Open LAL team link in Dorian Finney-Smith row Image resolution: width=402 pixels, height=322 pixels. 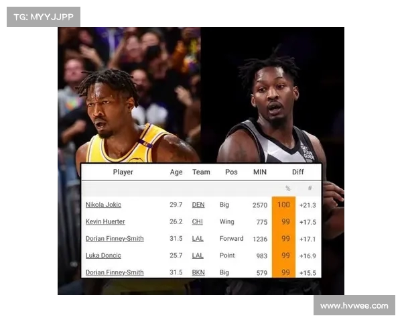(198, 239)
